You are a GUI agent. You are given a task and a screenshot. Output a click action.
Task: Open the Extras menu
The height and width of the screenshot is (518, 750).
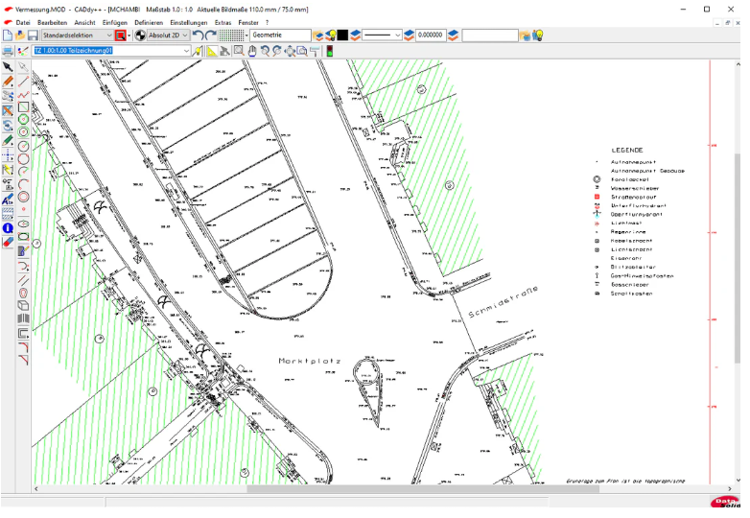223,21
